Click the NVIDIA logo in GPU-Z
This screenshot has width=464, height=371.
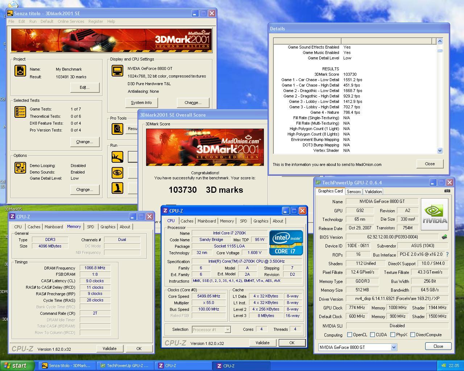[x=435, y=214]
